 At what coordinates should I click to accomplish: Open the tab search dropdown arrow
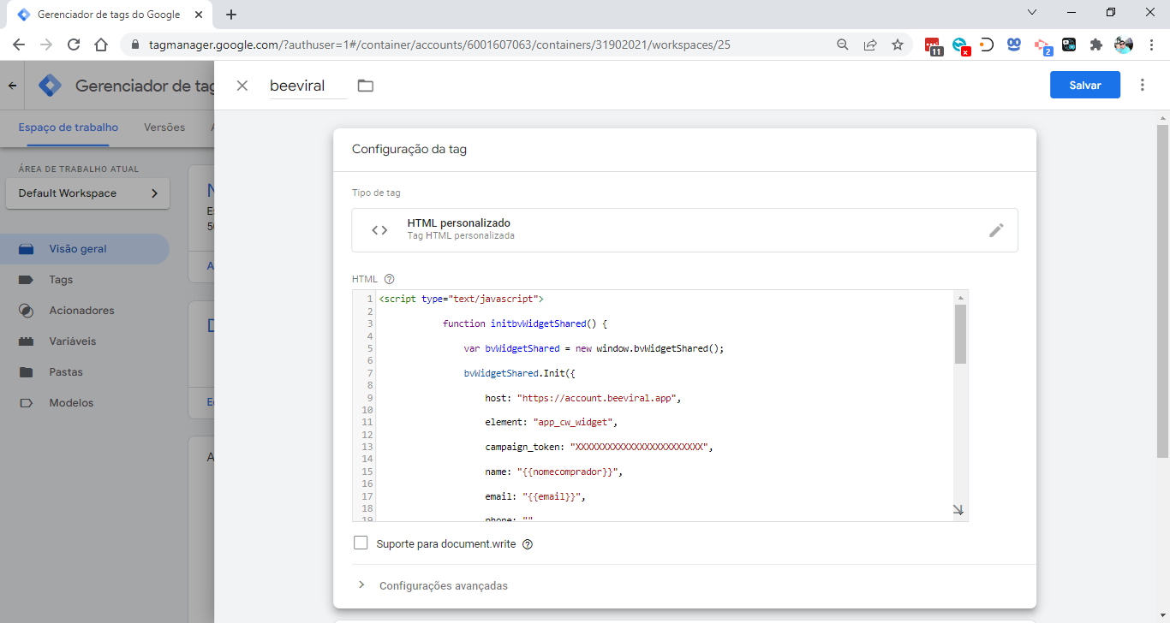pyautogui.click(x=1032, y=13)
